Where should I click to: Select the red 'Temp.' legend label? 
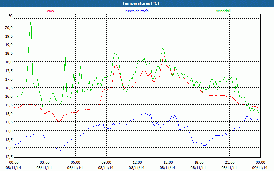pos(50,11)
